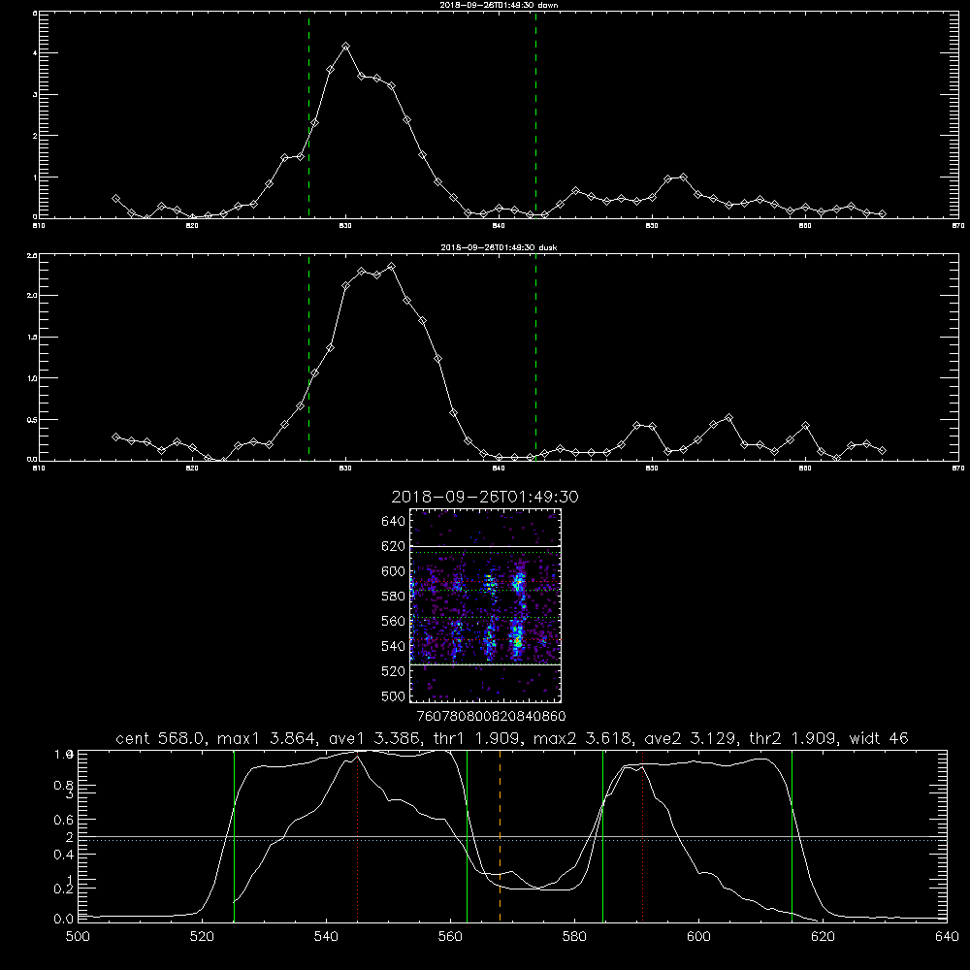Click the green vertical line near 525 in bottom plot
Viewport: 970px width, 970px height.
point(234,836)
